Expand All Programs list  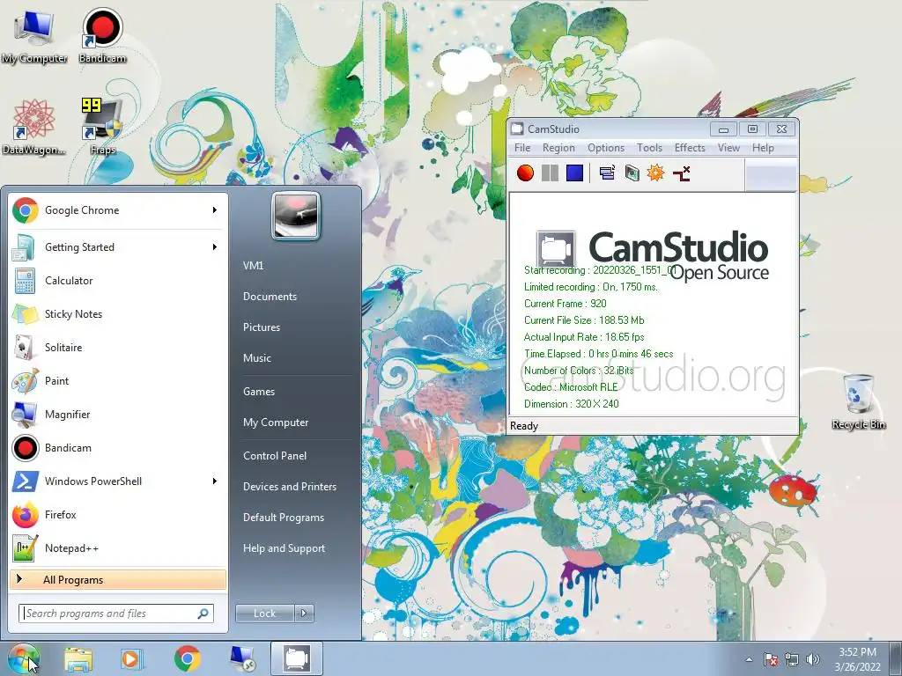tap(118, 579)
